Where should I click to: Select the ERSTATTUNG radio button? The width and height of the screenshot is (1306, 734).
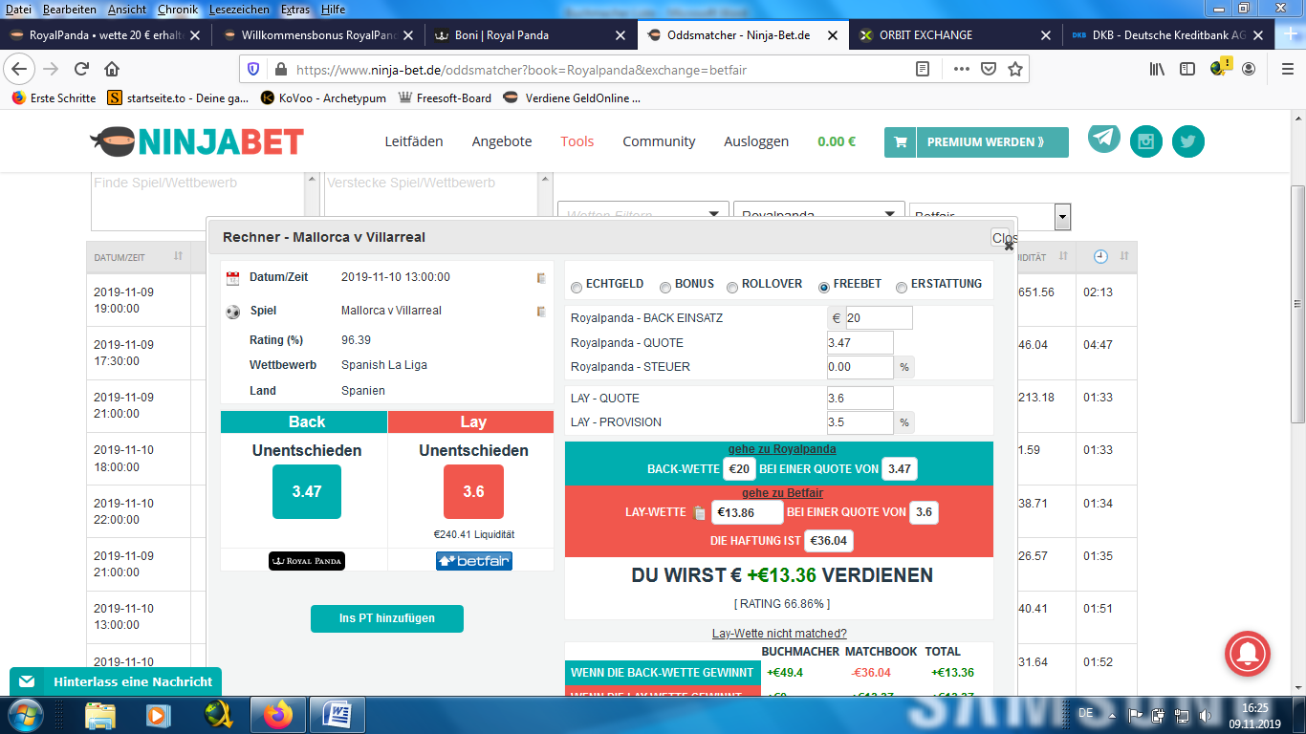tap(902, 287)
